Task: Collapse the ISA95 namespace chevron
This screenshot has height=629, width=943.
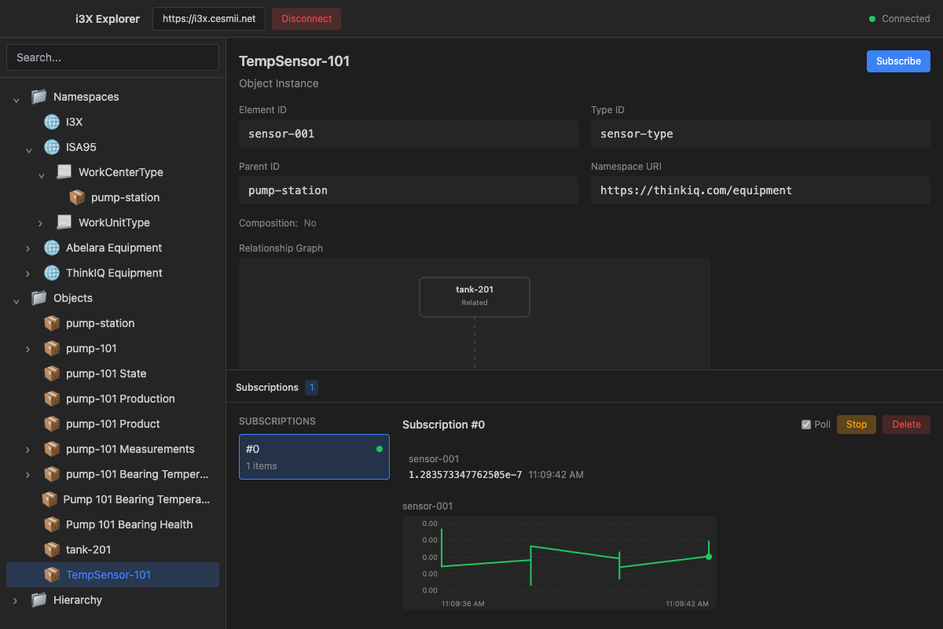Action: pos(28,148)
